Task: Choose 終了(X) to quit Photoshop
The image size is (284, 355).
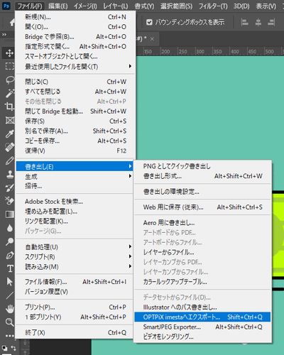Action: (x=75, y=332)
